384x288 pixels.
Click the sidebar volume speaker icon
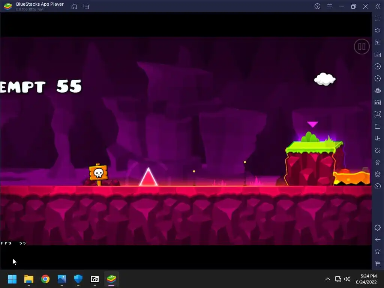(x=378, y=30)
